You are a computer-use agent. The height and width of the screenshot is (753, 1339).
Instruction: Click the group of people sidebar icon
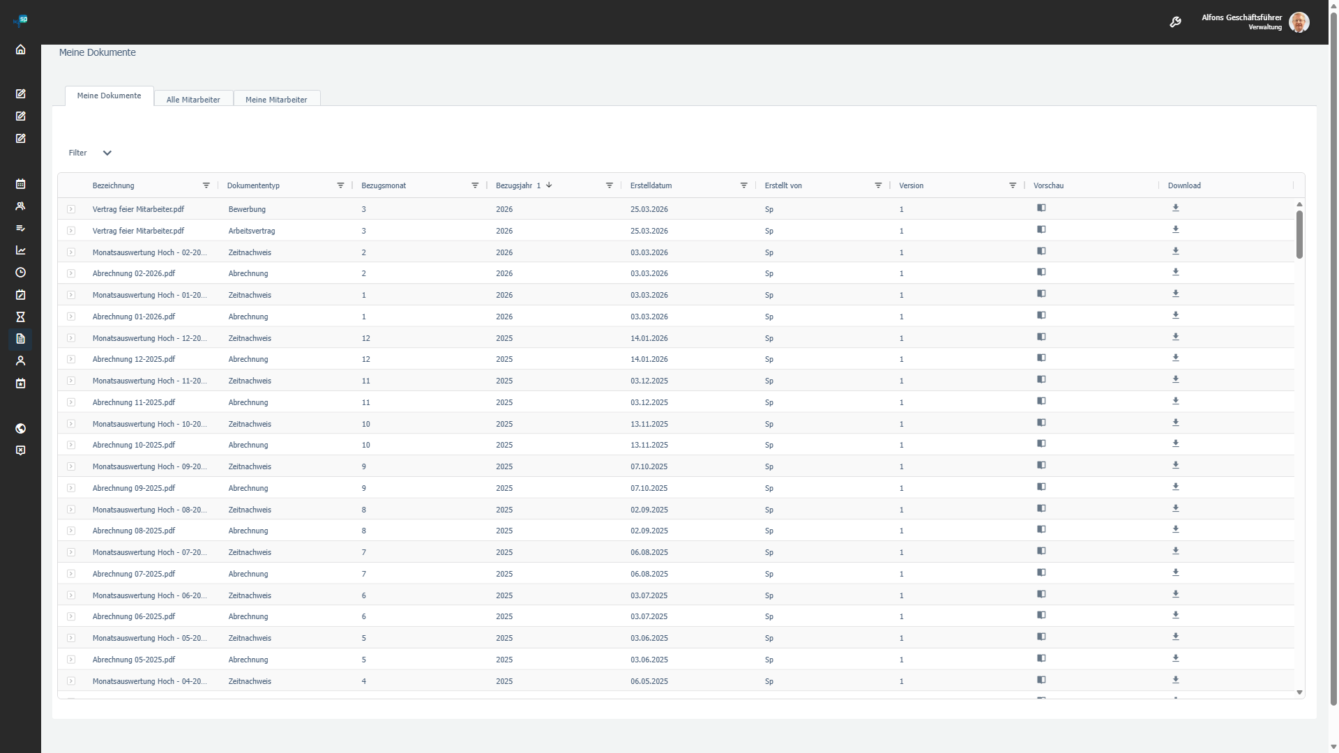point(20,206)
